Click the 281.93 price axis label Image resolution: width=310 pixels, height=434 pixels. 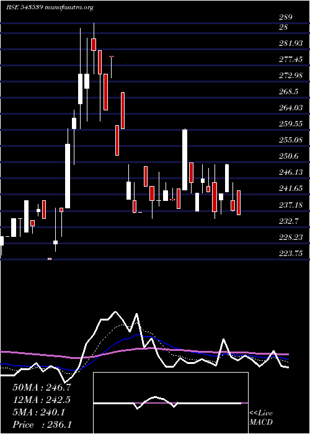coord(291,43)
